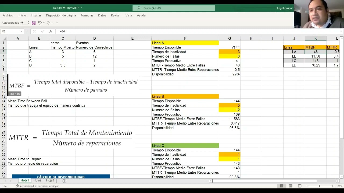This screenshot has width=344, height=193.
Task: Switch to the Hoja1 sheet tab
Action: 25,181
